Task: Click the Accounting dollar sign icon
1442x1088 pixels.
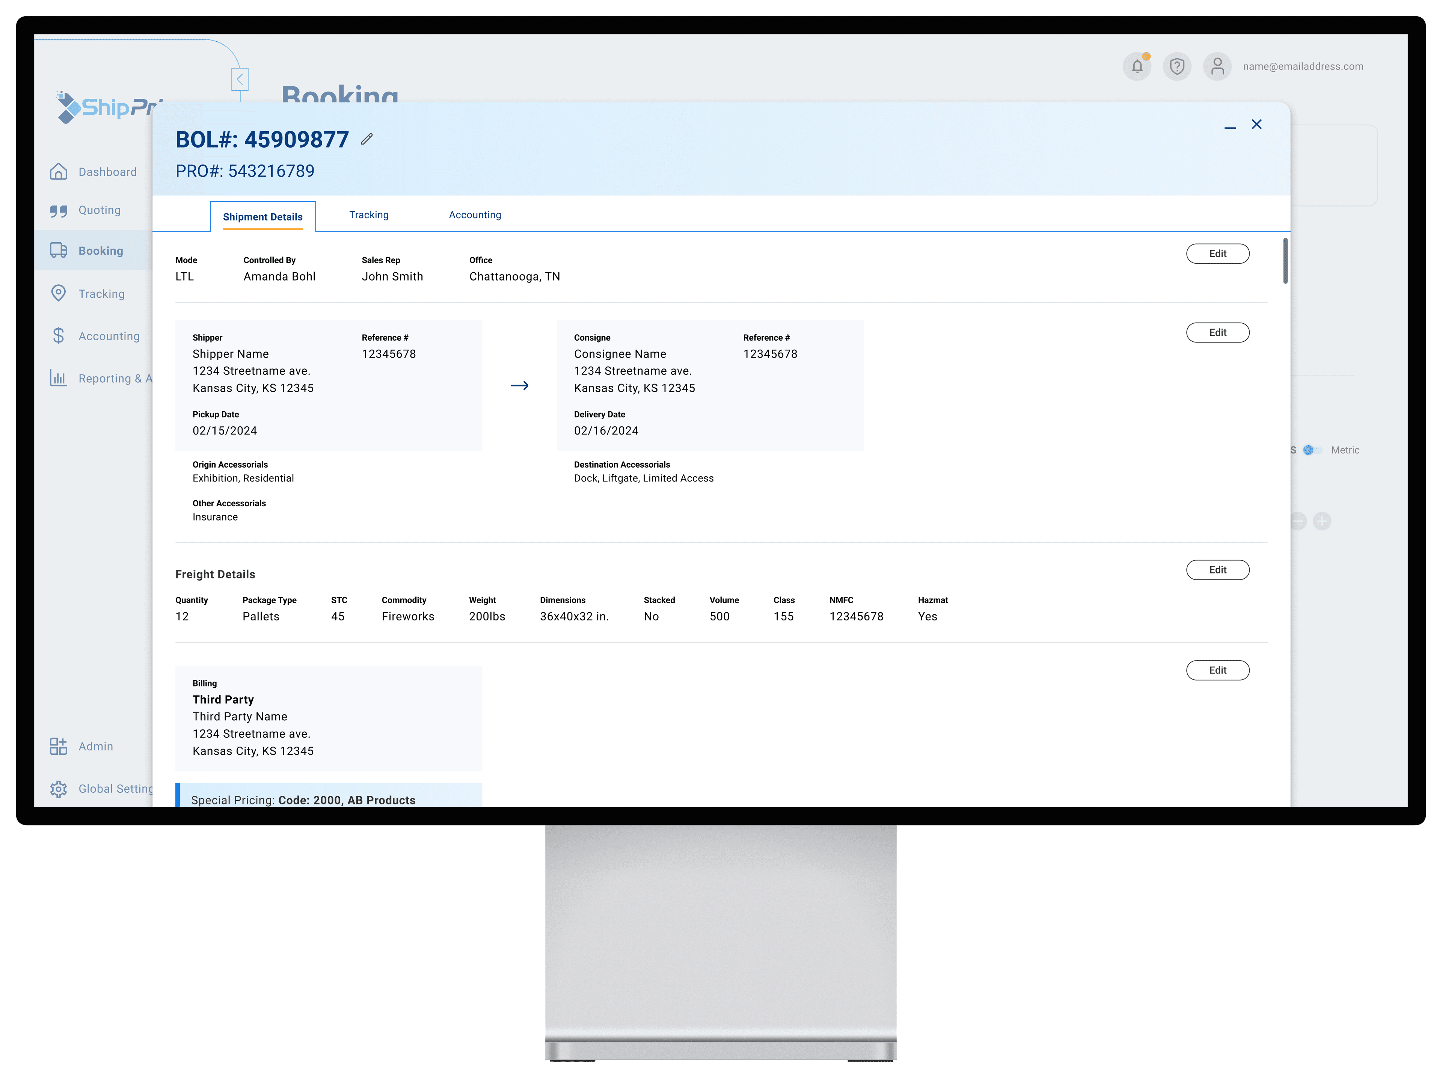Action: pyautogui.click(x=59, y=336)
